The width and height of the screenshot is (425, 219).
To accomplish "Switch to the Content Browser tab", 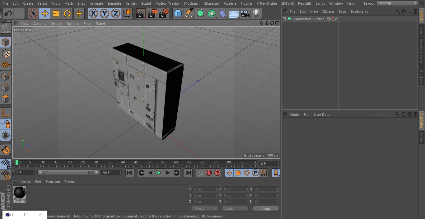I will pyautogui.click(x=422, y=51).
